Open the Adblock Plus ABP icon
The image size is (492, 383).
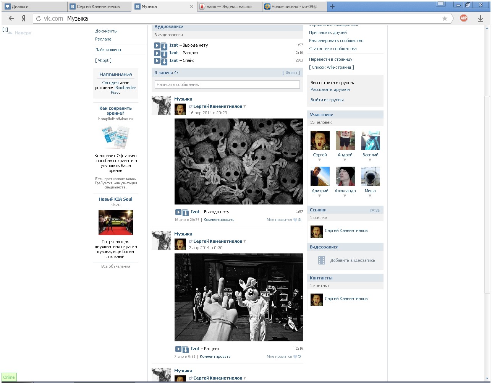coord(464,18)
